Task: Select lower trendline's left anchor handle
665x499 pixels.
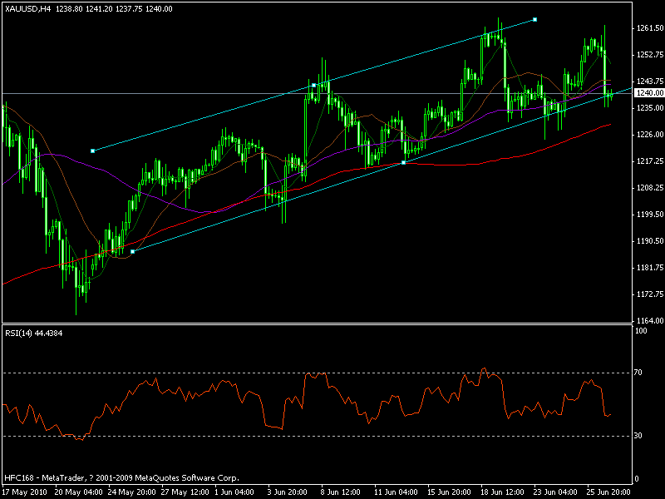Action: (133, 252)
